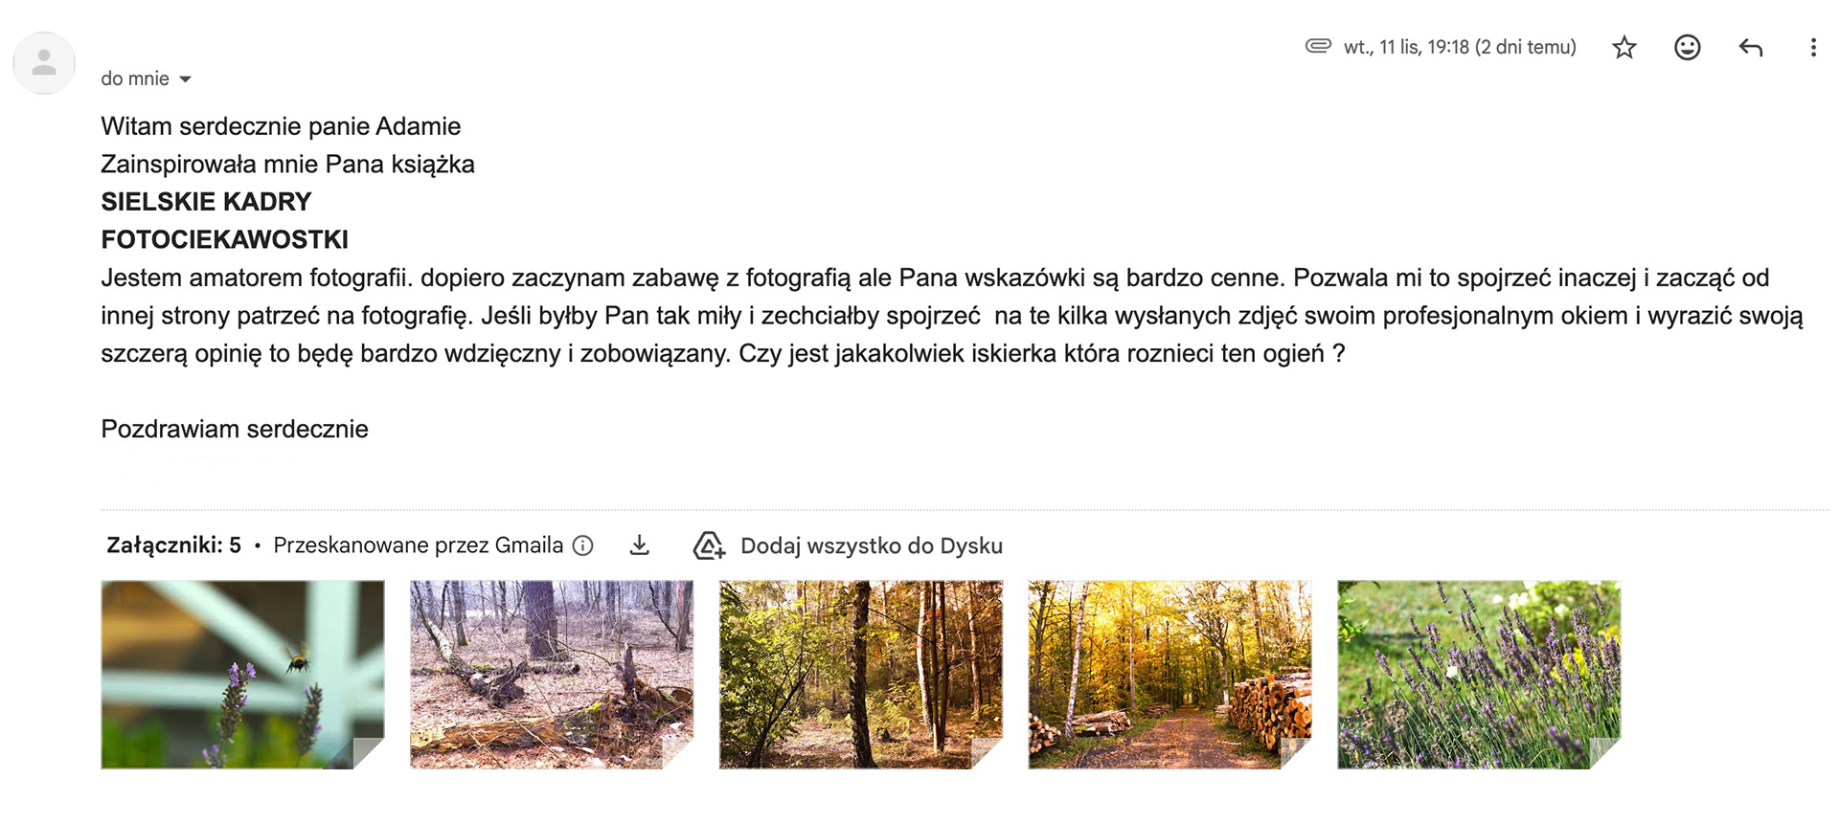Screen dimensions: 1839x823
Task: Click the sender's avatar picture
Action: coord(44,63)
